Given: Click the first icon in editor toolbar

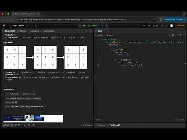Looking at the screenshot, I should [x=169, y=35].
